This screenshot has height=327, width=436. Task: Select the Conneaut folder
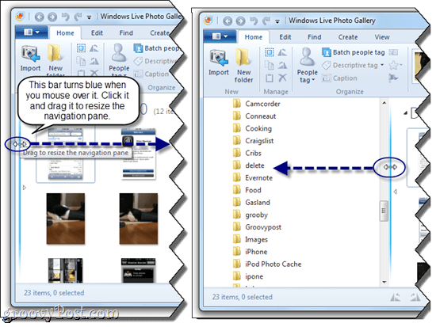254,116
